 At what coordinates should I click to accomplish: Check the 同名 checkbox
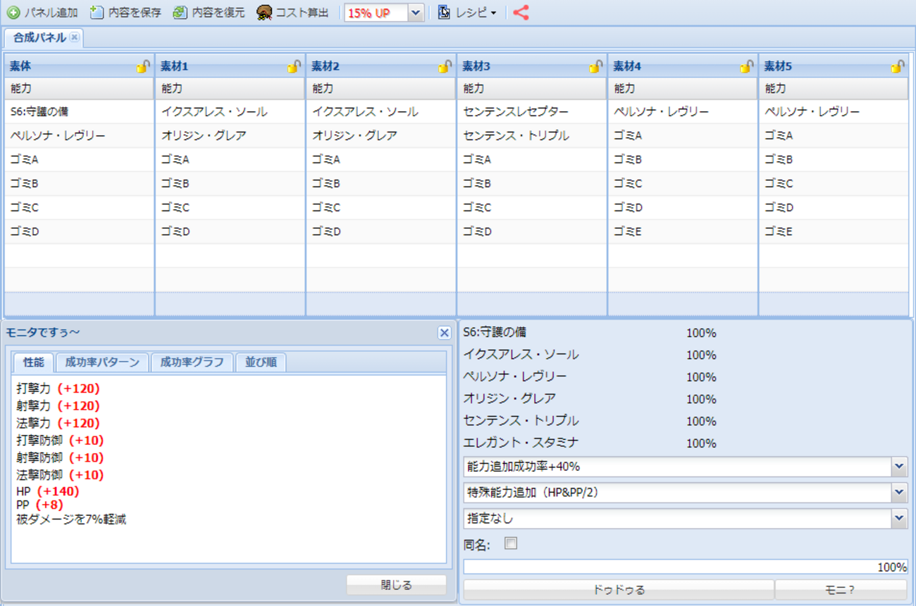pyautogui.click(x=511, y=543)
